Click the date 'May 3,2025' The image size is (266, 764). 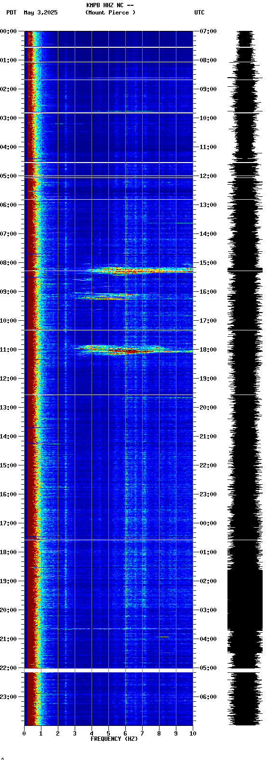40,13
